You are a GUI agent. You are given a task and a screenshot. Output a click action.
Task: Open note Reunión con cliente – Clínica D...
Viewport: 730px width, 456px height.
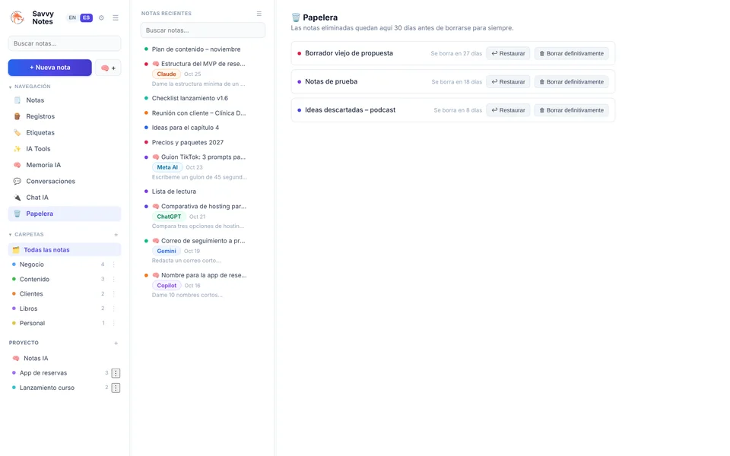pyautogui.click(x=198, y=113)
